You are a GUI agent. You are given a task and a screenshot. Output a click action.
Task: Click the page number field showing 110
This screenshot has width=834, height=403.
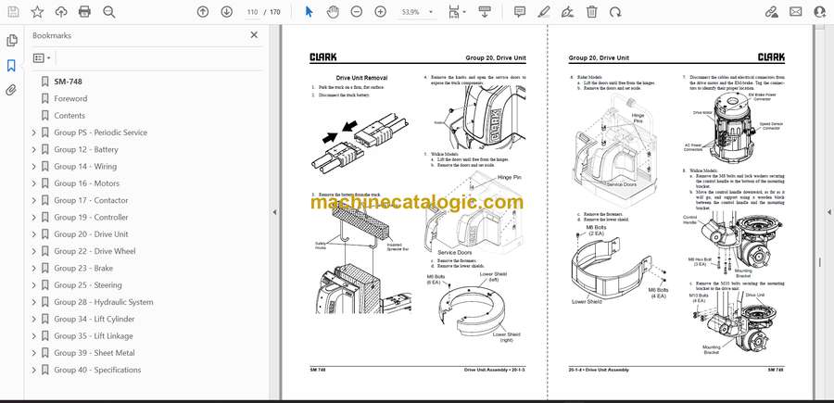pos(252,12)
